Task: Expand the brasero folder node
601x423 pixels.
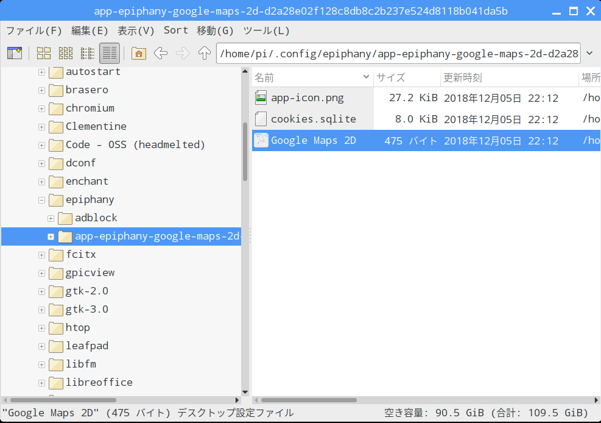Action: click(42, 90)
